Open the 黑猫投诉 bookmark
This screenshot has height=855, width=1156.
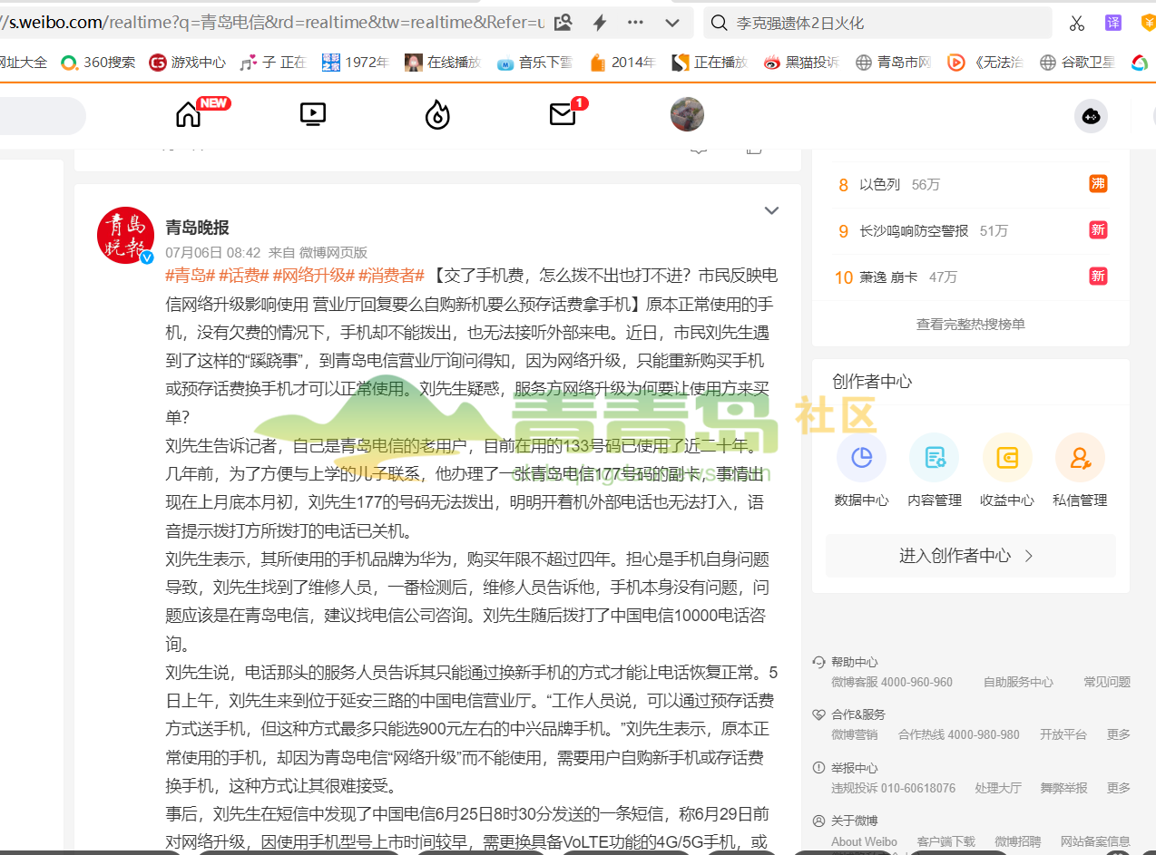[800, 63]
